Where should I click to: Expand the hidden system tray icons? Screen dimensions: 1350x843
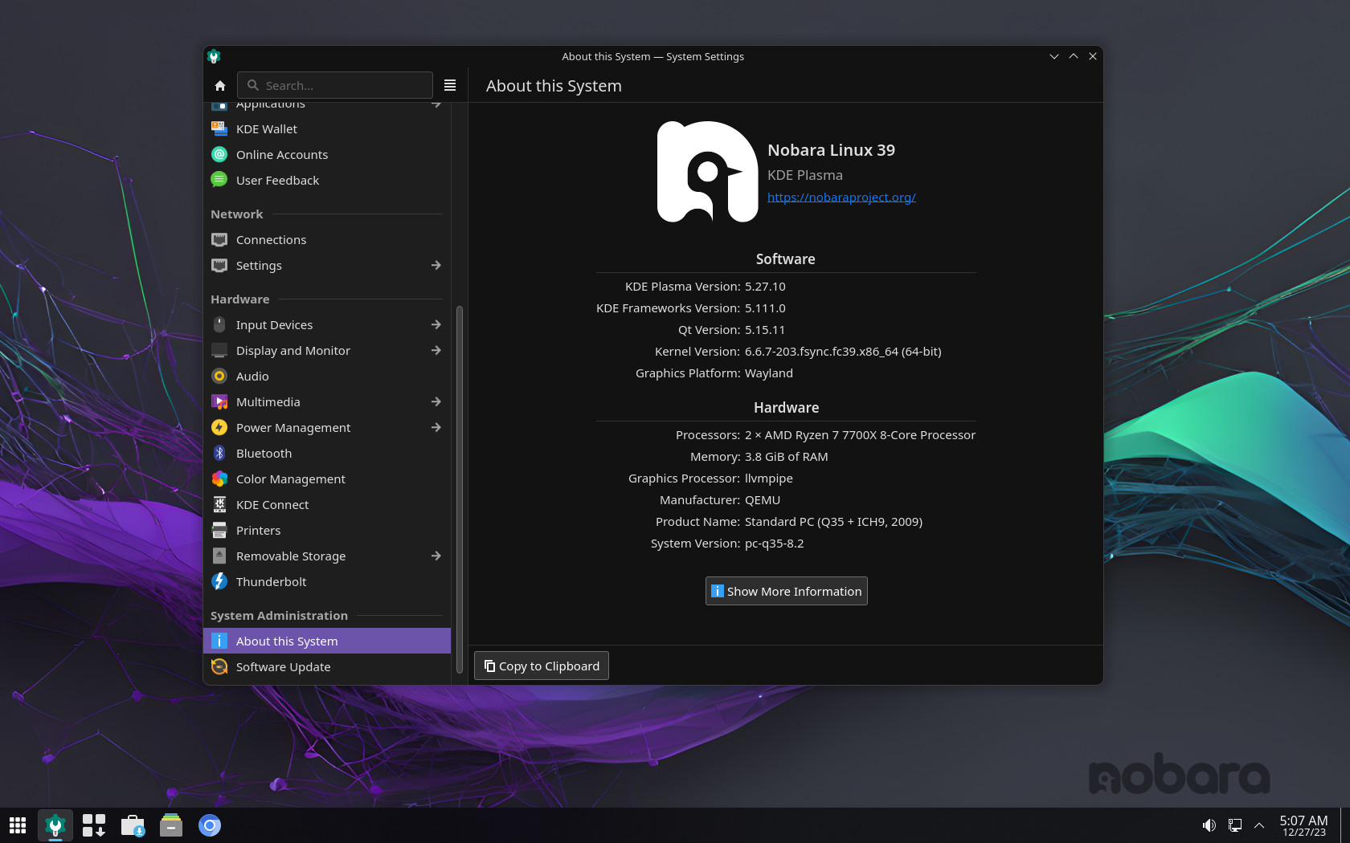coord(1259,825)
